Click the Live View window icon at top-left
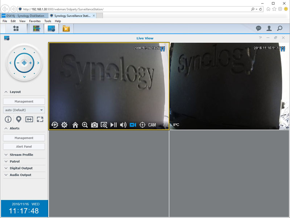The image size is (290, 218). (7, 38)
